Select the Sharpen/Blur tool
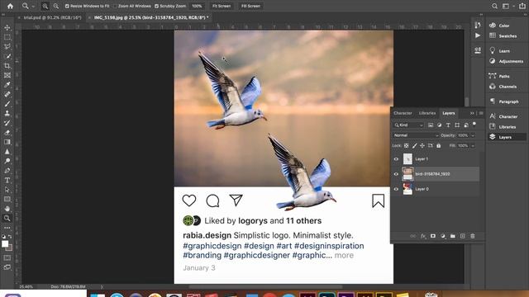 (7, 152)
